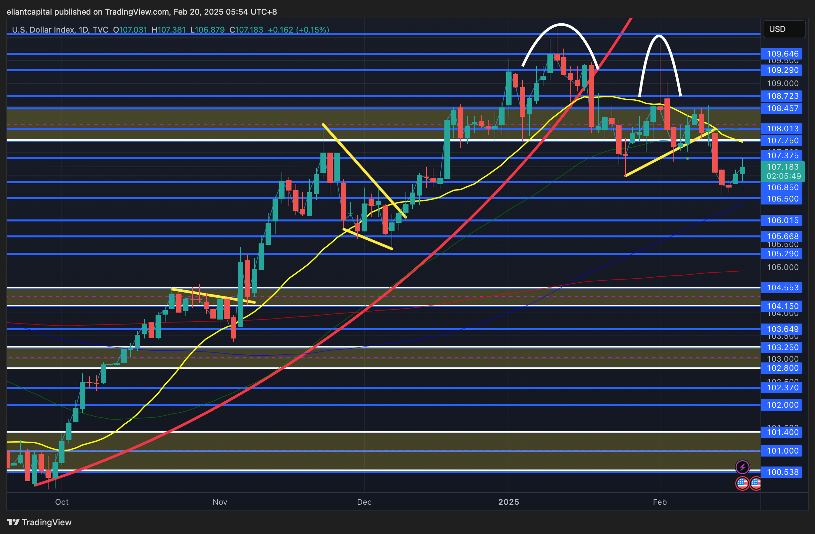
Task: Select the current price label 107.183
Action: [782, 167]
